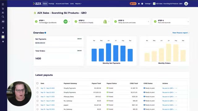Click the Shopify icon beside the page title
This screenshot has height=111, width=198.
[x=35, y=13]
